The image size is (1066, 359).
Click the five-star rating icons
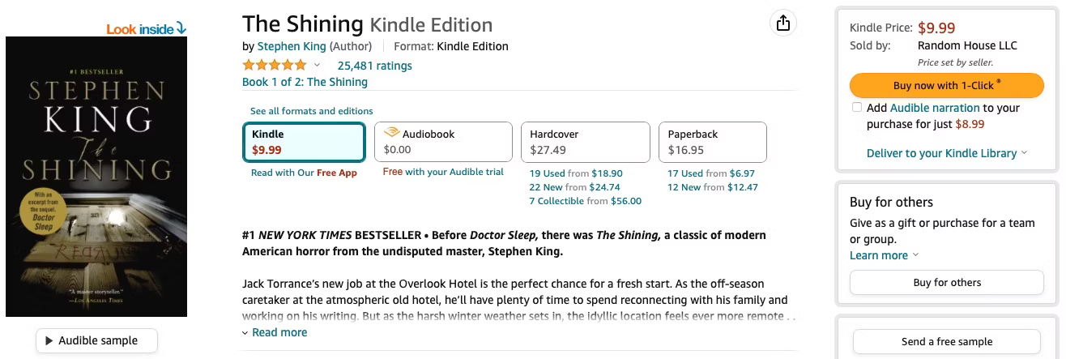coord(275,66)
